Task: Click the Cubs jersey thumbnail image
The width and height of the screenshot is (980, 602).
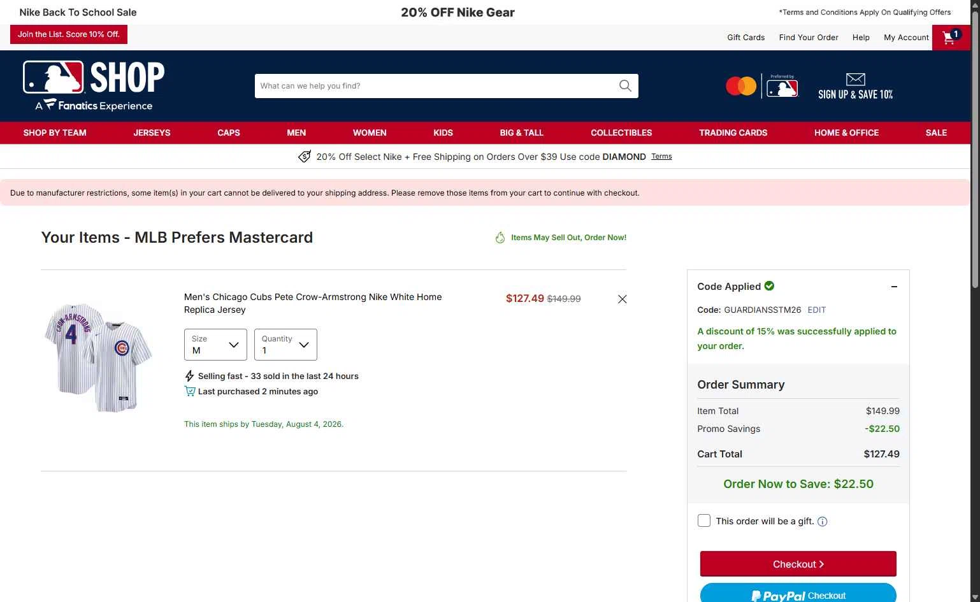Action: 99,357
